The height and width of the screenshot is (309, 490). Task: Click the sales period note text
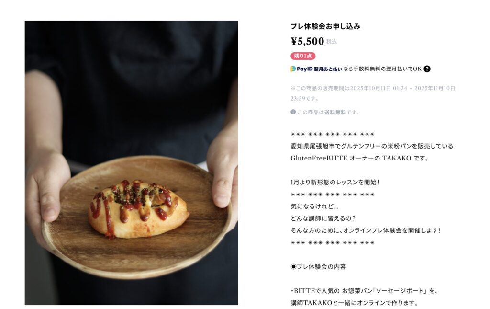pos(373,93)
